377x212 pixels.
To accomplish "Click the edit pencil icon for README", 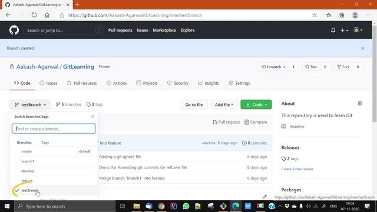I will 264,197.
